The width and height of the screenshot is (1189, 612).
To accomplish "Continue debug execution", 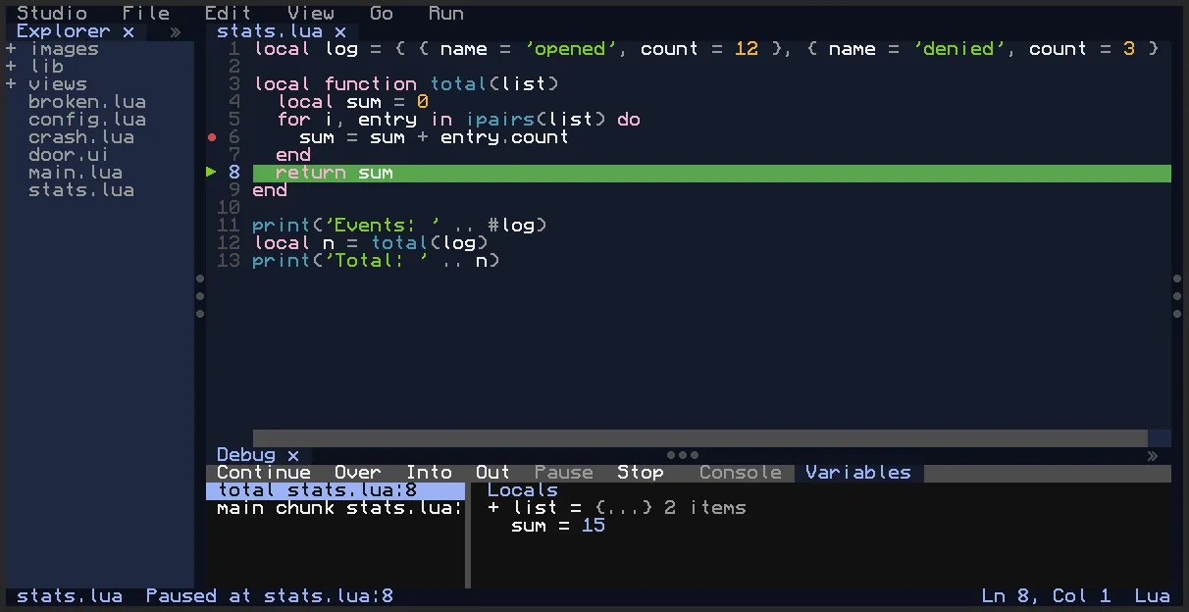I will click(264, 473).
